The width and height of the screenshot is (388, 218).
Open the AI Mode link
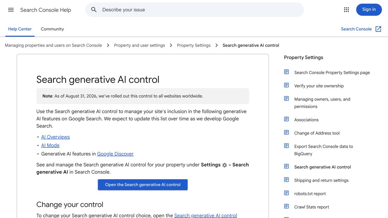tap(50, 145)
